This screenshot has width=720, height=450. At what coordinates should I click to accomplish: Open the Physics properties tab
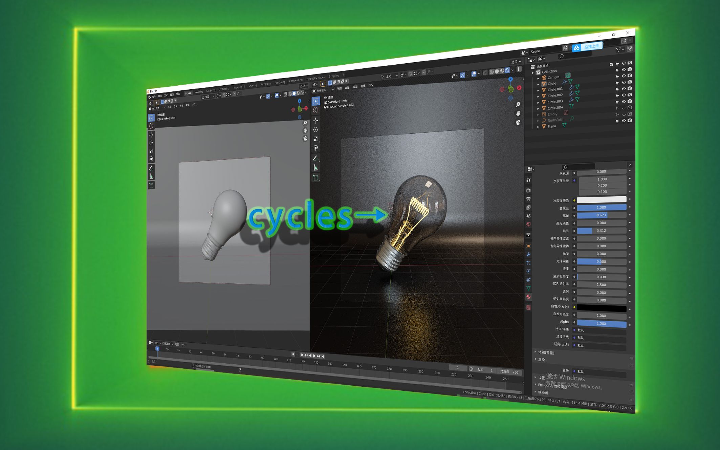click(x=528, y=271)
